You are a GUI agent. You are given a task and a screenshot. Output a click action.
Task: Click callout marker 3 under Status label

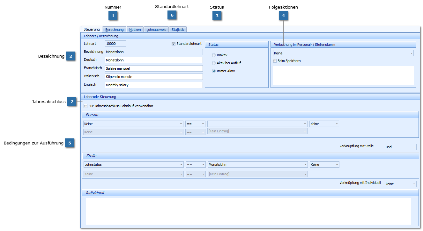[x=217, y=16]
